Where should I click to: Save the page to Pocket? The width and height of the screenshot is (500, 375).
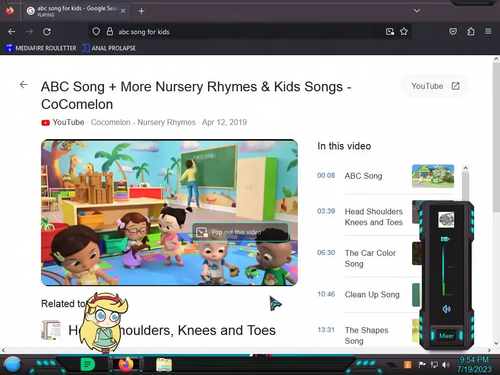[453, 32]
